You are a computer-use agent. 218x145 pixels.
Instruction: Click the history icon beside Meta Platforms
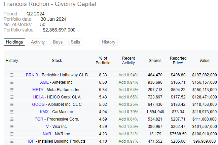click(x=12, y=90)
